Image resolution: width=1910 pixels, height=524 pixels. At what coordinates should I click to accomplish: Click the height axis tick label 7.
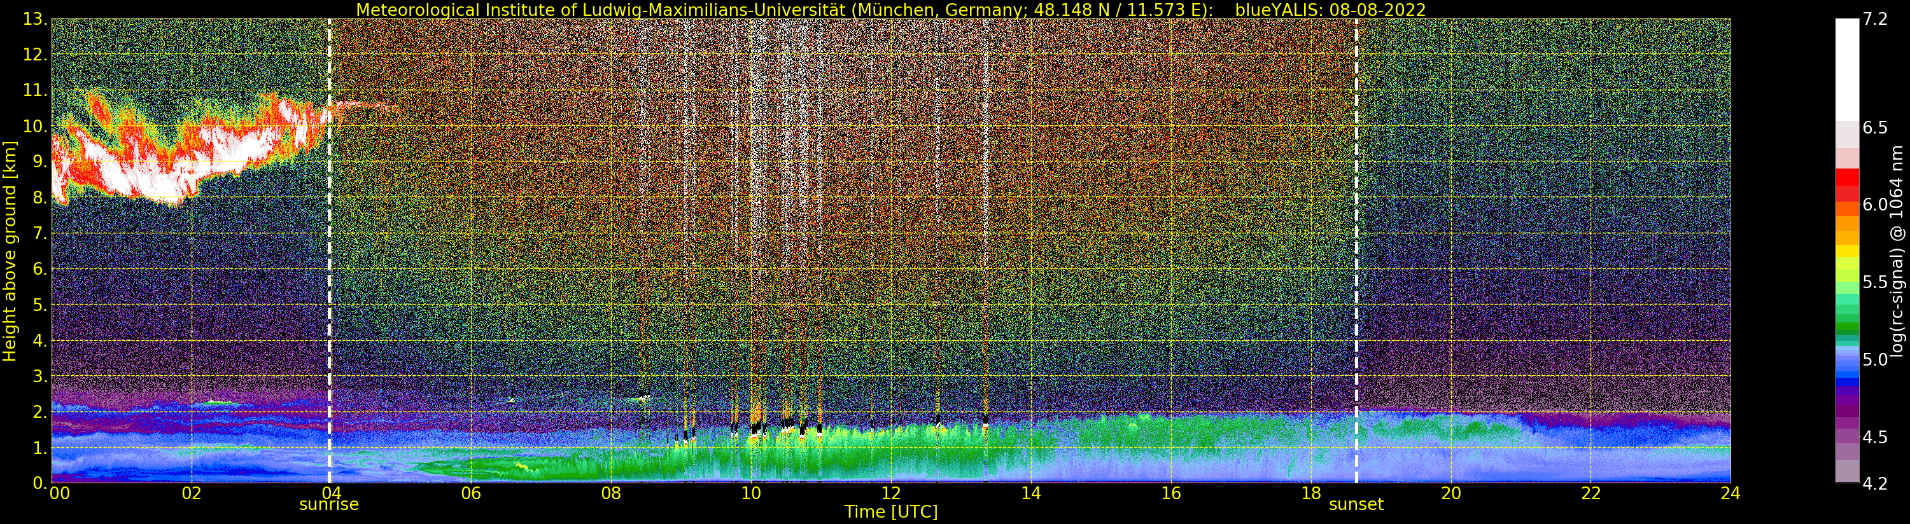(x=40, y=233)
